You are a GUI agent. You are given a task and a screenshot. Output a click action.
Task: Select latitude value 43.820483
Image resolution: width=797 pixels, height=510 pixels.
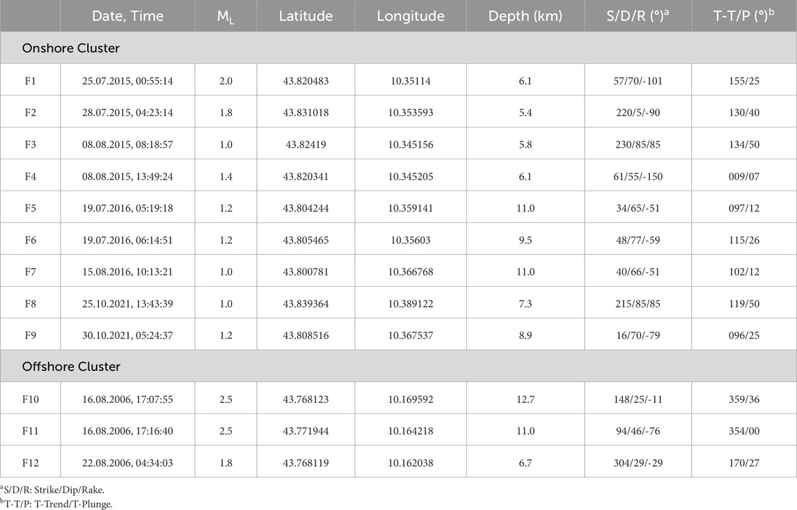tap(306, 81)
